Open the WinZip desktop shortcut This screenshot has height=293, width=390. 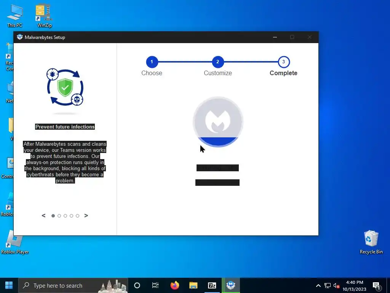pyautogui.click(x=44, y=16)
